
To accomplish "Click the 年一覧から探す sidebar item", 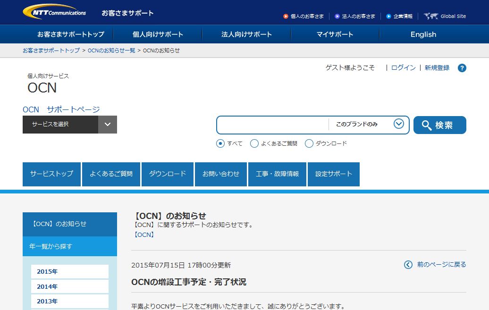I will pyautogui.click(x=70, y=246).
